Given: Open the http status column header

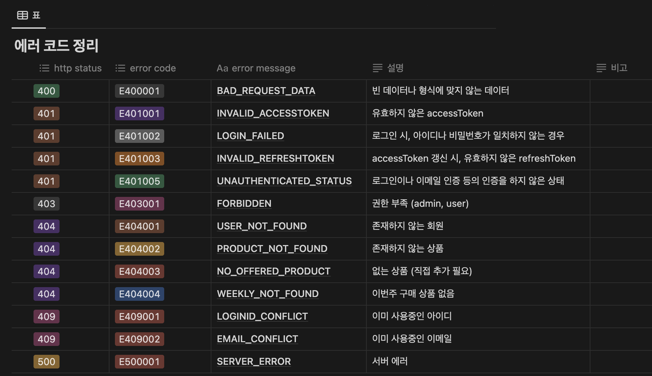Looking at the screenshot, I should [x=70, y=68].
